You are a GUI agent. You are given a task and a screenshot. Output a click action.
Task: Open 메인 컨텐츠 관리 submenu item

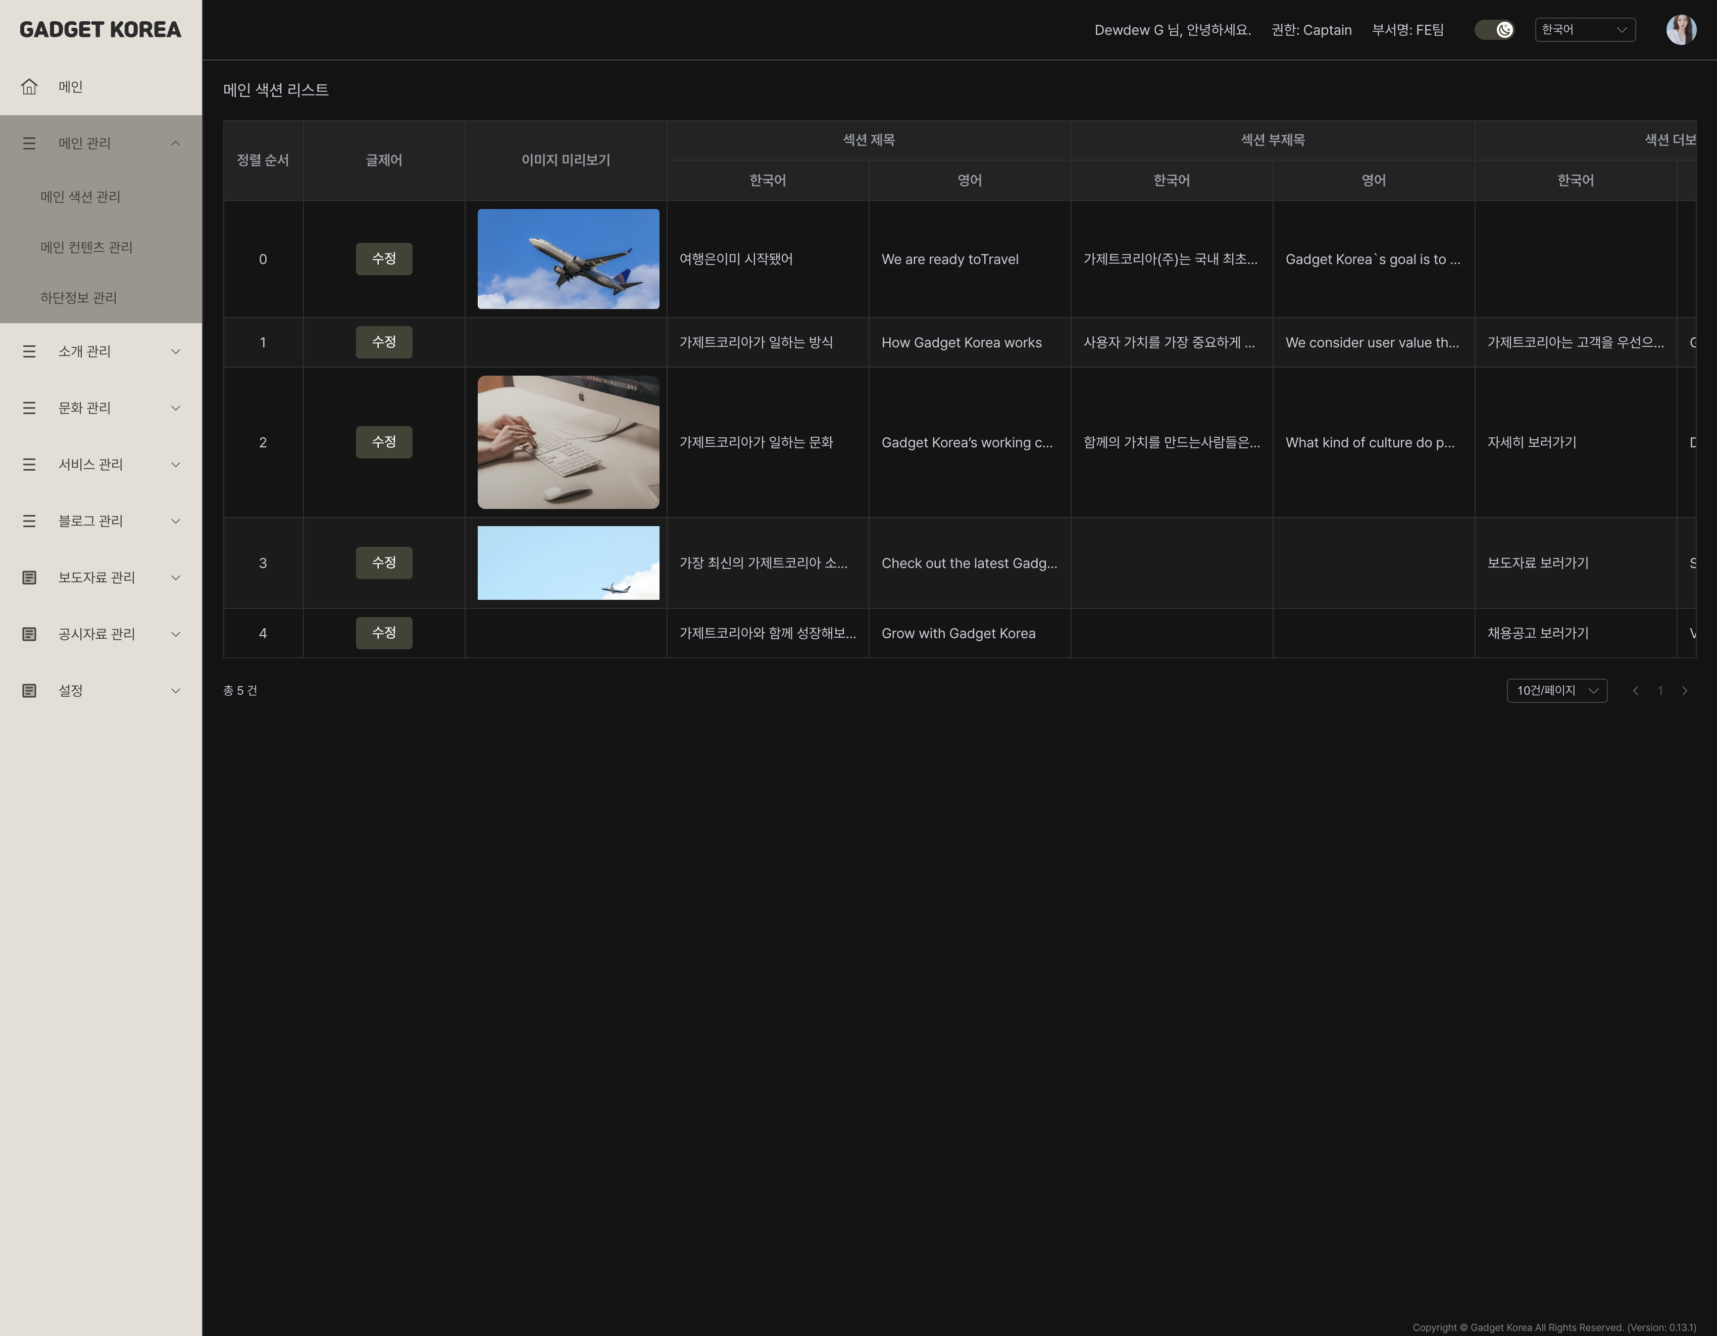click(86, 247)
